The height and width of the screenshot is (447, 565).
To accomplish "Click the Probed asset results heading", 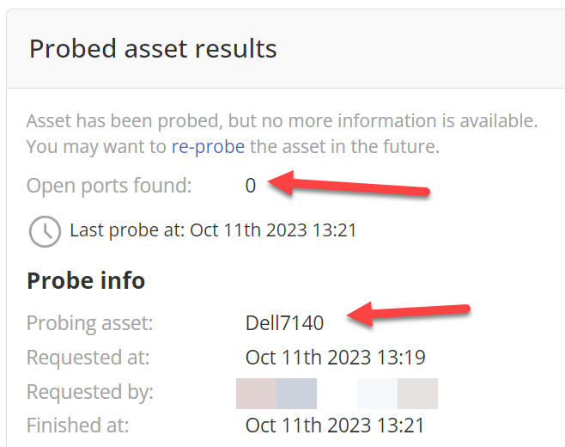I will [153, 49].
